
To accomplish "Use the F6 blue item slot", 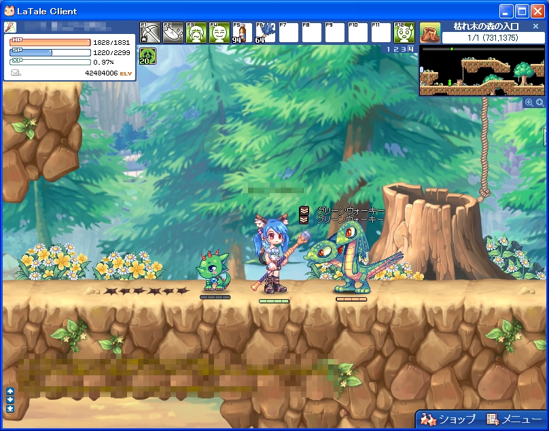I will [265, 33].
